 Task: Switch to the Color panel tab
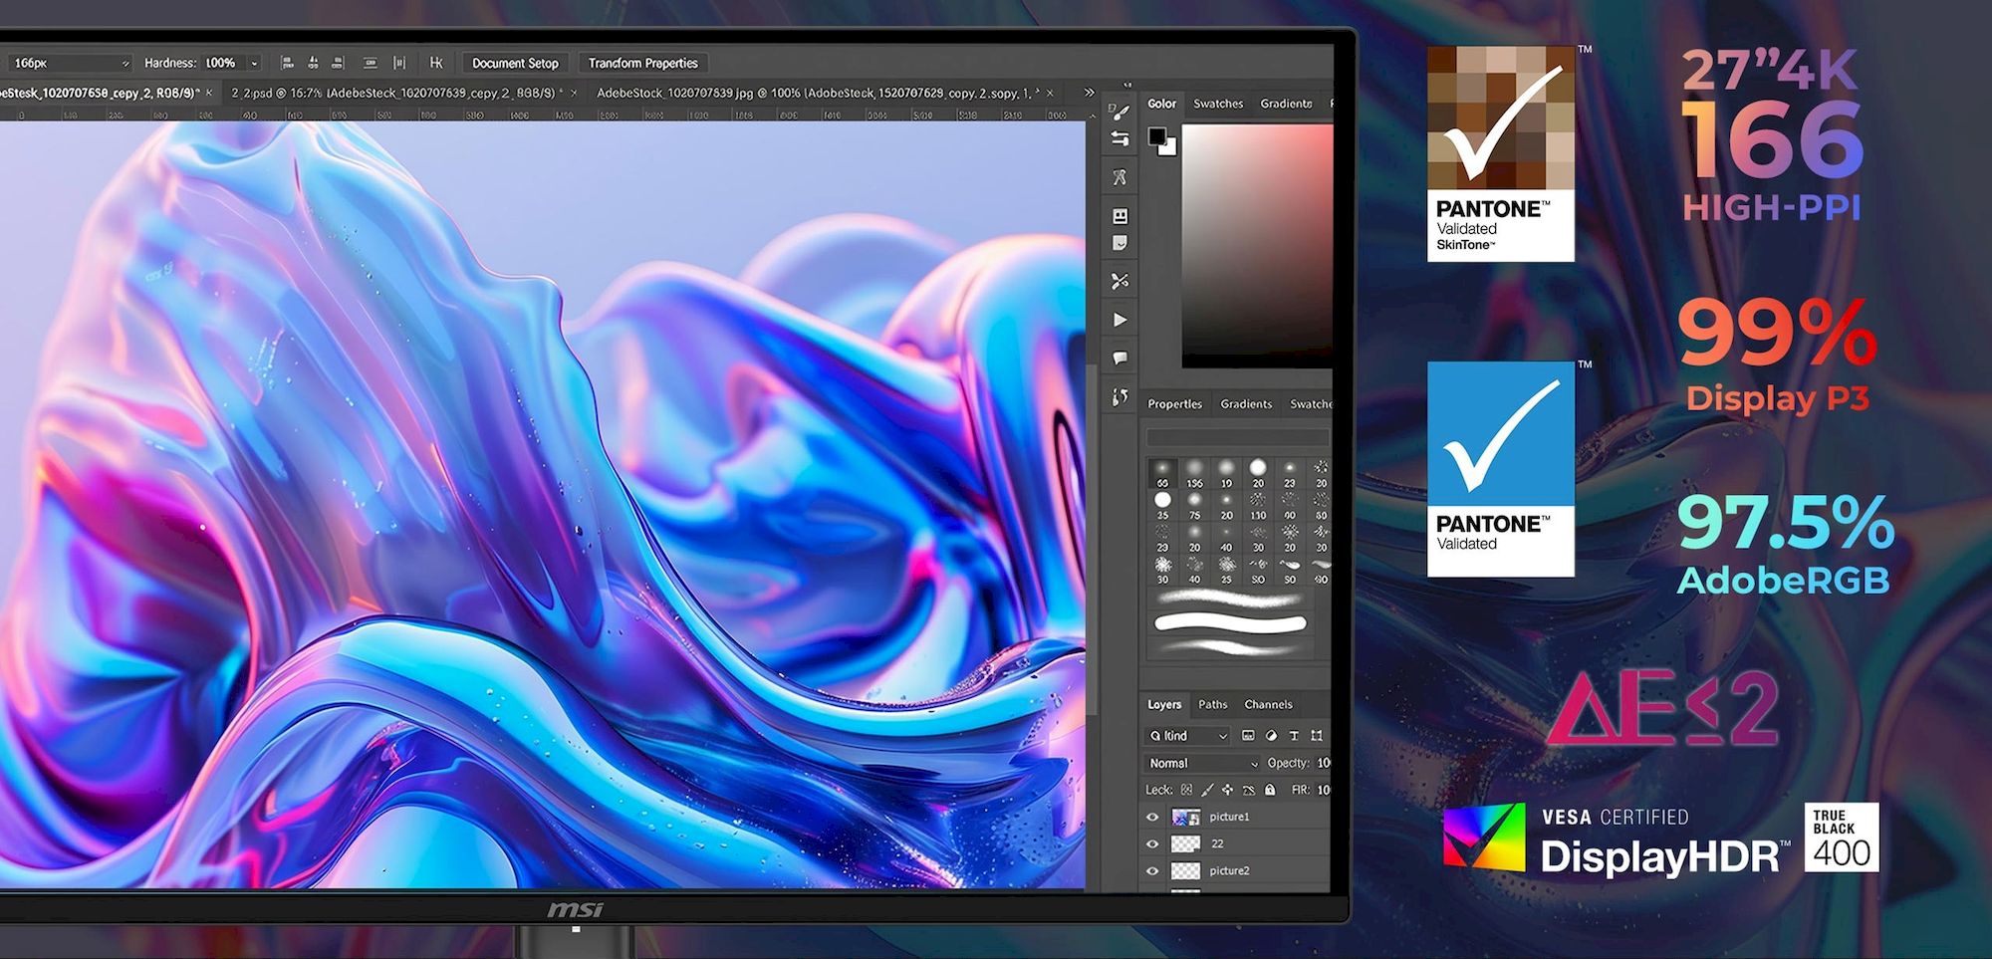1161,104
